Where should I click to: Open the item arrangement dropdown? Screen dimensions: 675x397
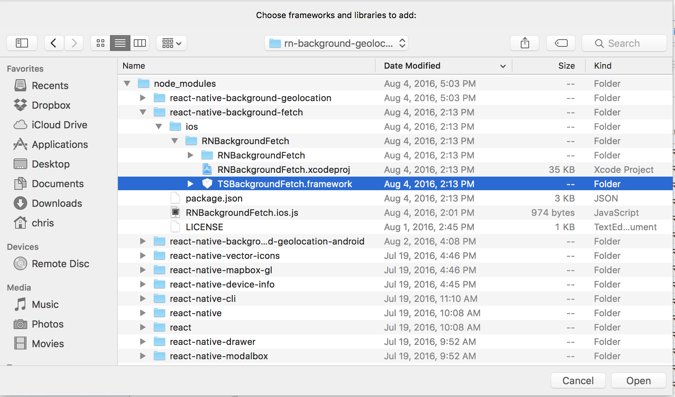tap(172, 43)
